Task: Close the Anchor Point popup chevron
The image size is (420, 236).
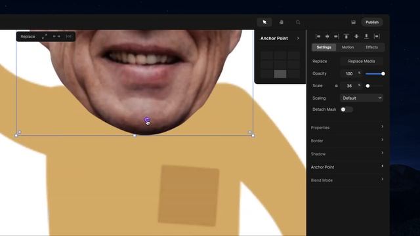Action: [x=298, y=38]
